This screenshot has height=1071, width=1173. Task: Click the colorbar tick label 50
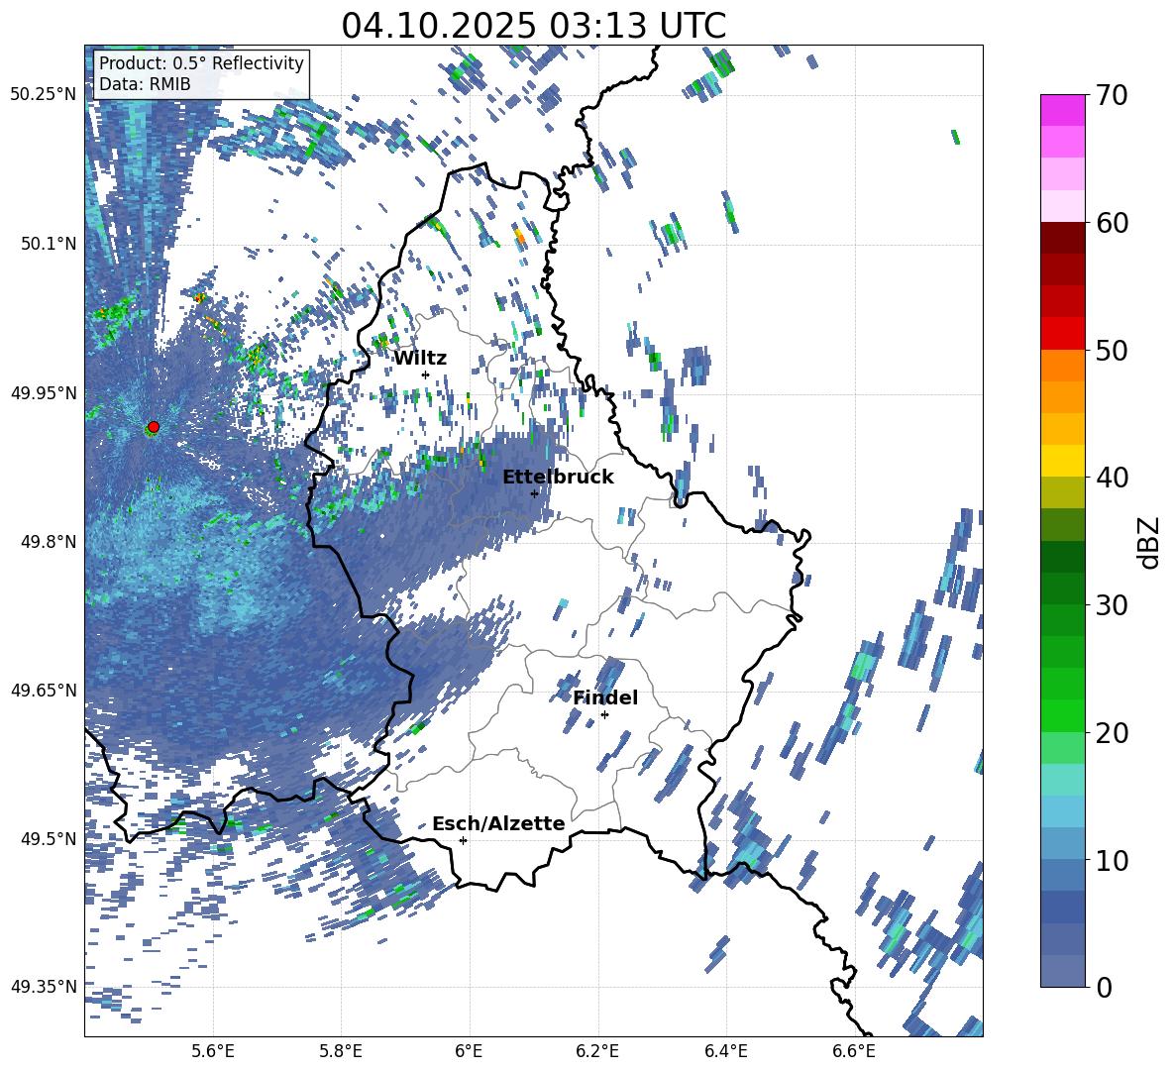[1112, 350]
